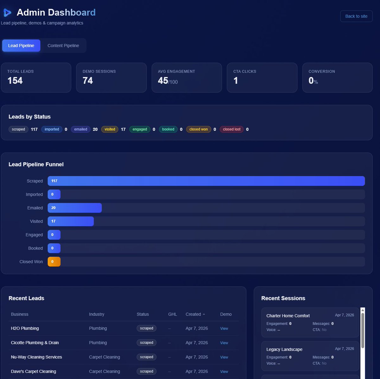Sort by Business column header
The image size is (380, 379).
tap(20, 314)
